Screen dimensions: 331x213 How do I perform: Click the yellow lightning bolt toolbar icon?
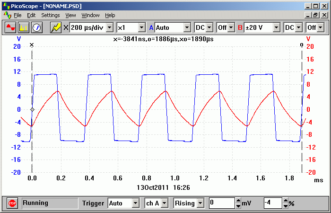click(56, 27)
